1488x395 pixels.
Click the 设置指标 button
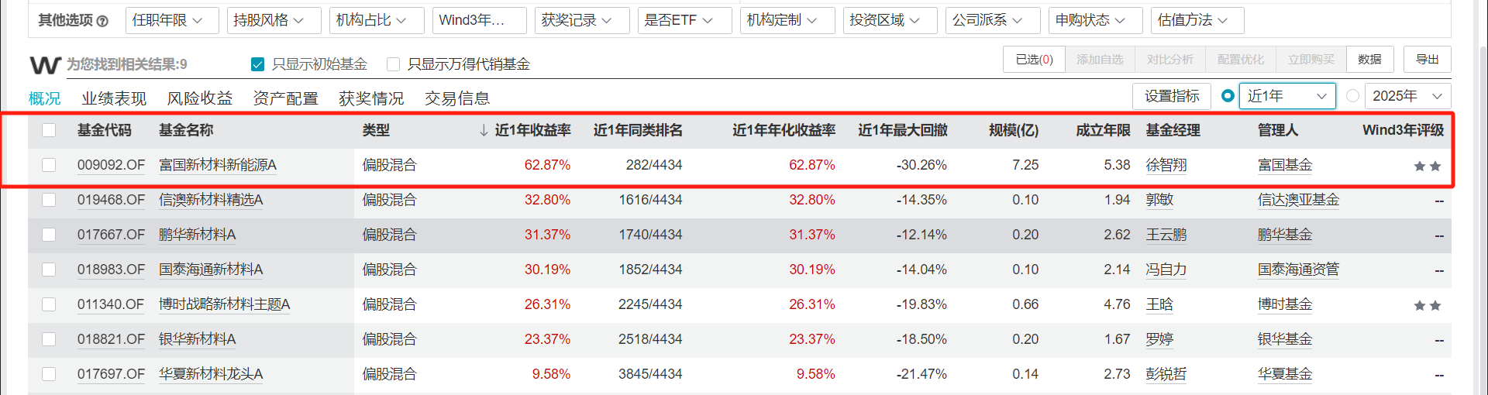point(1172,96)
